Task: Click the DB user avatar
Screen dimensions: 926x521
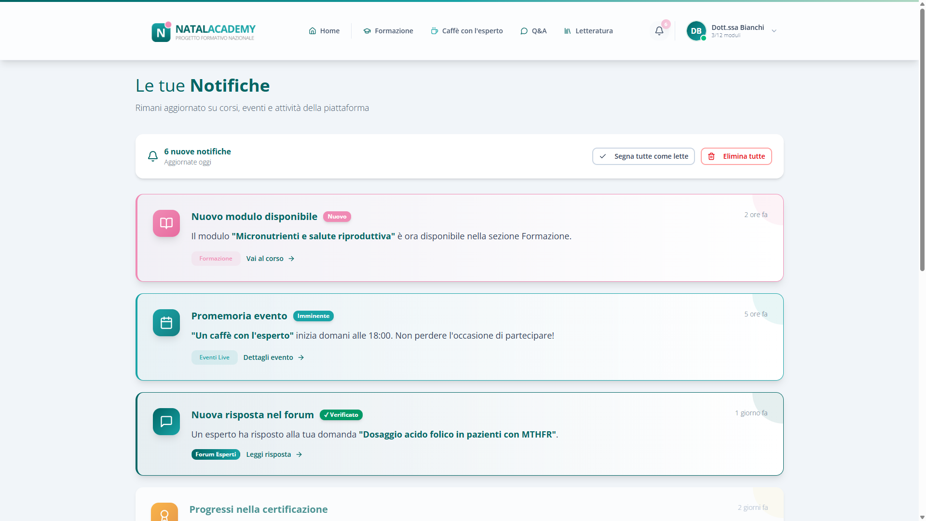Action: [x=696, y=31]
